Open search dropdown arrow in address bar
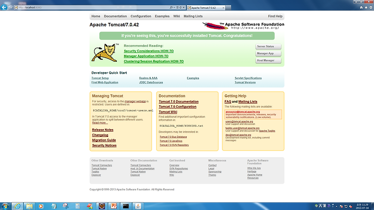This screenshot has height=210, width=374. tap(174, 7)
